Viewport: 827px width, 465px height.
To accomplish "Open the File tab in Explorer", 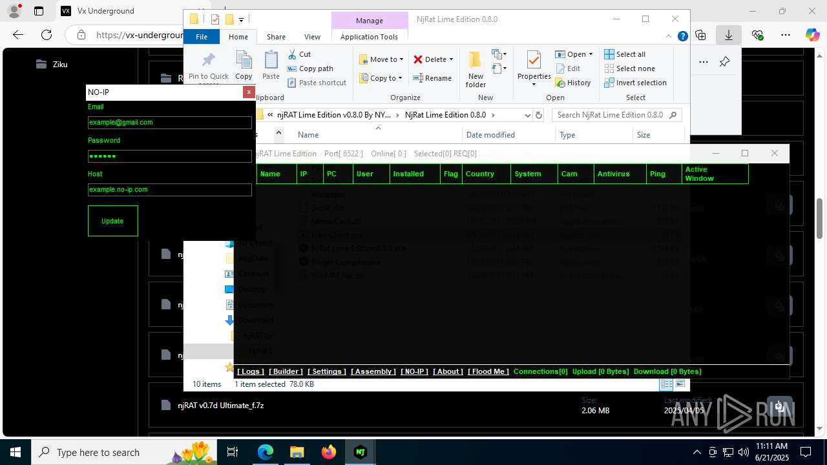I will [202, 37].
